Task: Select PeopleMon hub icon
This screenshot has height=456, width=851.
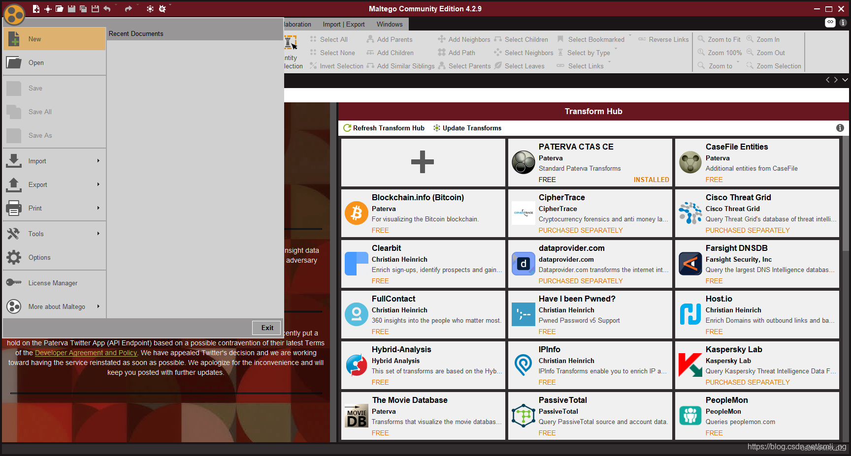Action: click(x=690, y=416)
